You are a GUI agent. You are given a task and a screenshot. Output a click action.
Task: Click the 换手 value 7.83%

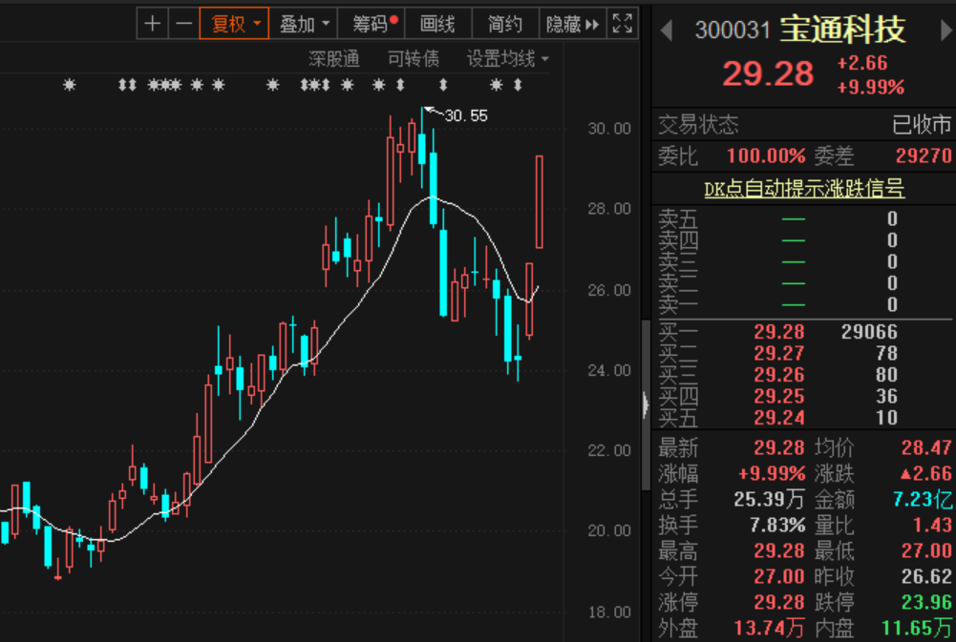[x=778, y=525]
